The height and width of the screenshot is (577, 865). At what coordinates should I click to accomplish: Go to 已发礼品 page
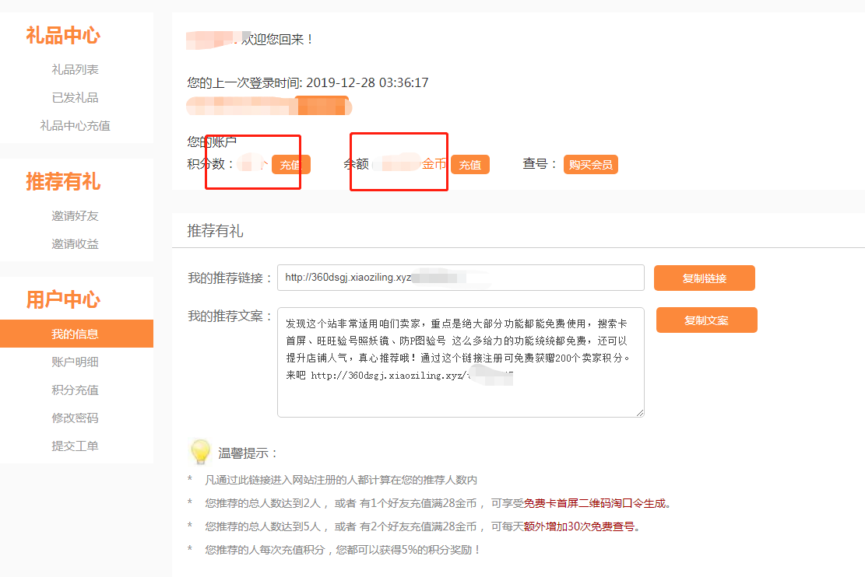pyautogui.click(x=76, y=97)
